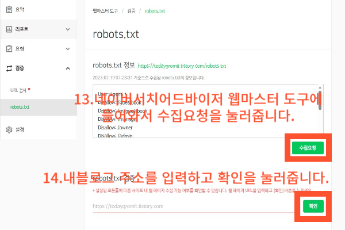345x230 pixels.
Task: Click the 리포트 chart icon
Action: tap(9, 29)
